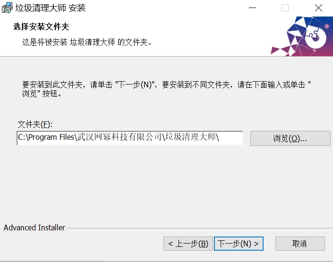Minimize the installer window
Screen dimensions: 333x262
252,8
